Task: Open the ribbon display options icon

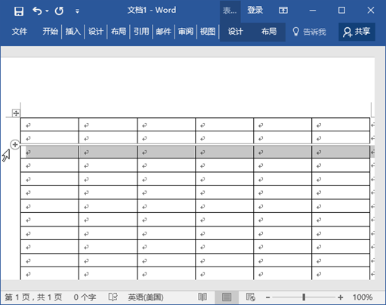Action: click(x=283, y=11)
